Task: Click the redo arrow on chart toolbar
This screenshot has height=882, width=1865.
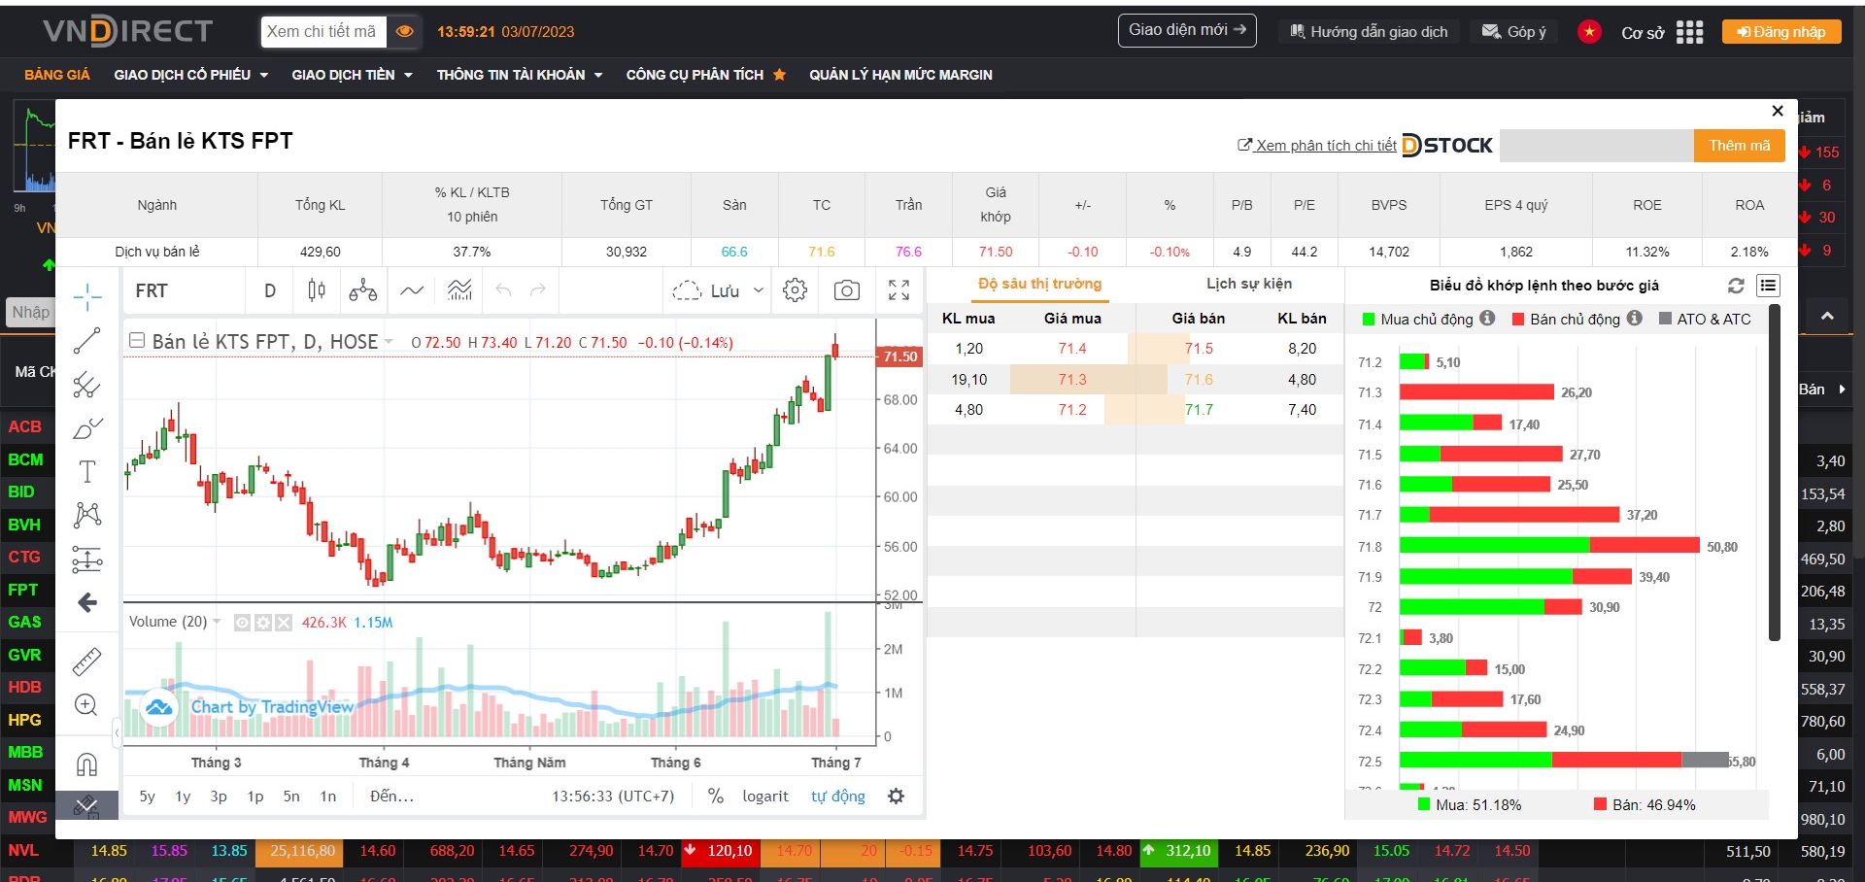Action: click(x=538, y=290)
